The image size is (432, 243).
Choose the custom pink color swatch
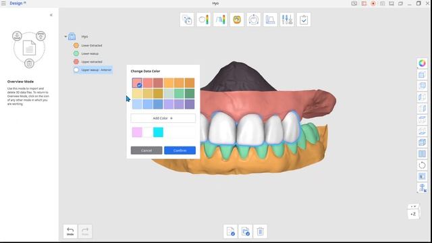pos(137,132)
